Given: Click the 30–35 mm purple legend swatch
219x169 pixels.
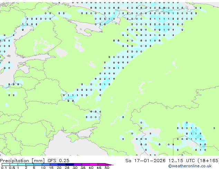Looking at the screenshot, I should click(78, 165).
